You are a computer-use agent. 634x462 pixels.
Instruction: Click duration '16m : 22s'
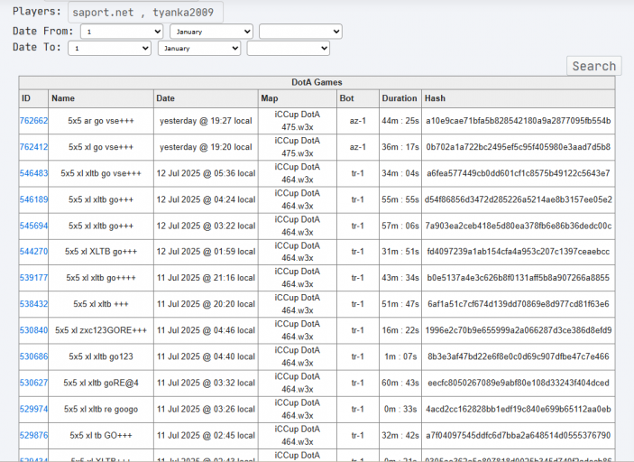click(400, 330)
